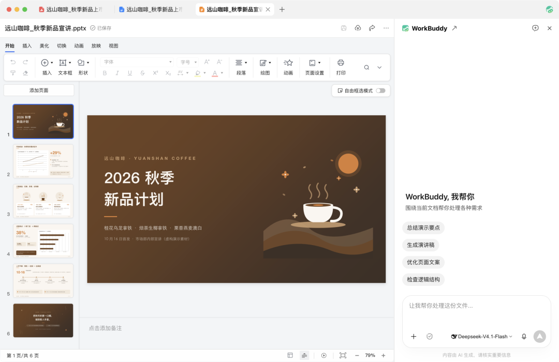Viewport: 559px width, 362px height.
Task: Click the undo arrow icon
Action: tap(13, 62)
